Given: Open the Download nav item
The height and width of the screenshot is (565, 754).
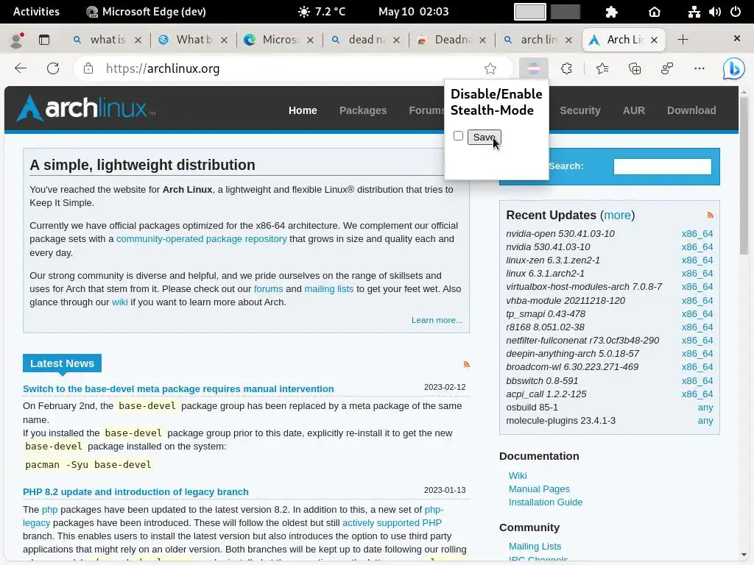Looking at the screenshot, I should [x=691, y=110].
